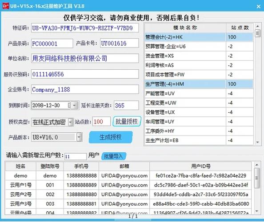Select the 工程变更=UW row
The height and width of the screenshot is (222, 264).
[199, 103]
